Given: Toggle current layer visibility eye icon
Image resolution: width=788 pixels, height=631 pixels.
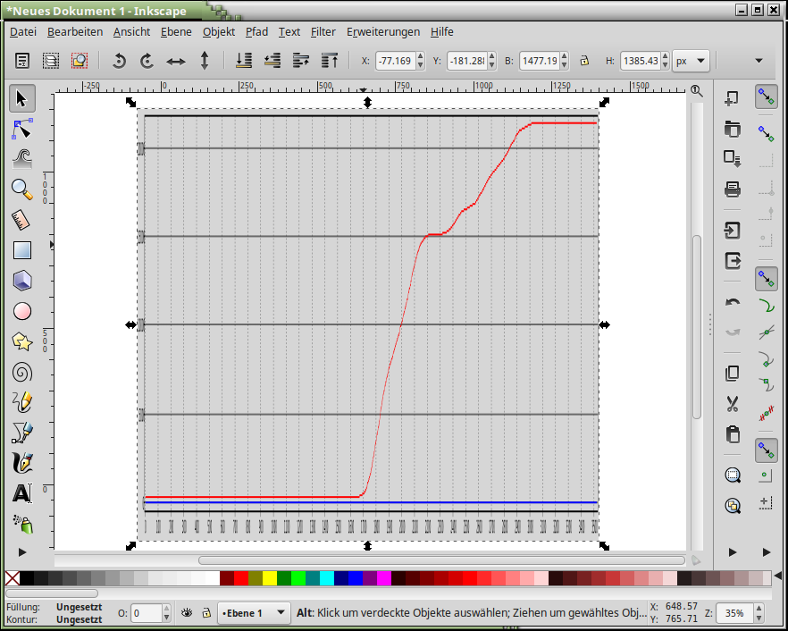Looking at the screenshot, I should pyautogui.click(x=187, y=613).
